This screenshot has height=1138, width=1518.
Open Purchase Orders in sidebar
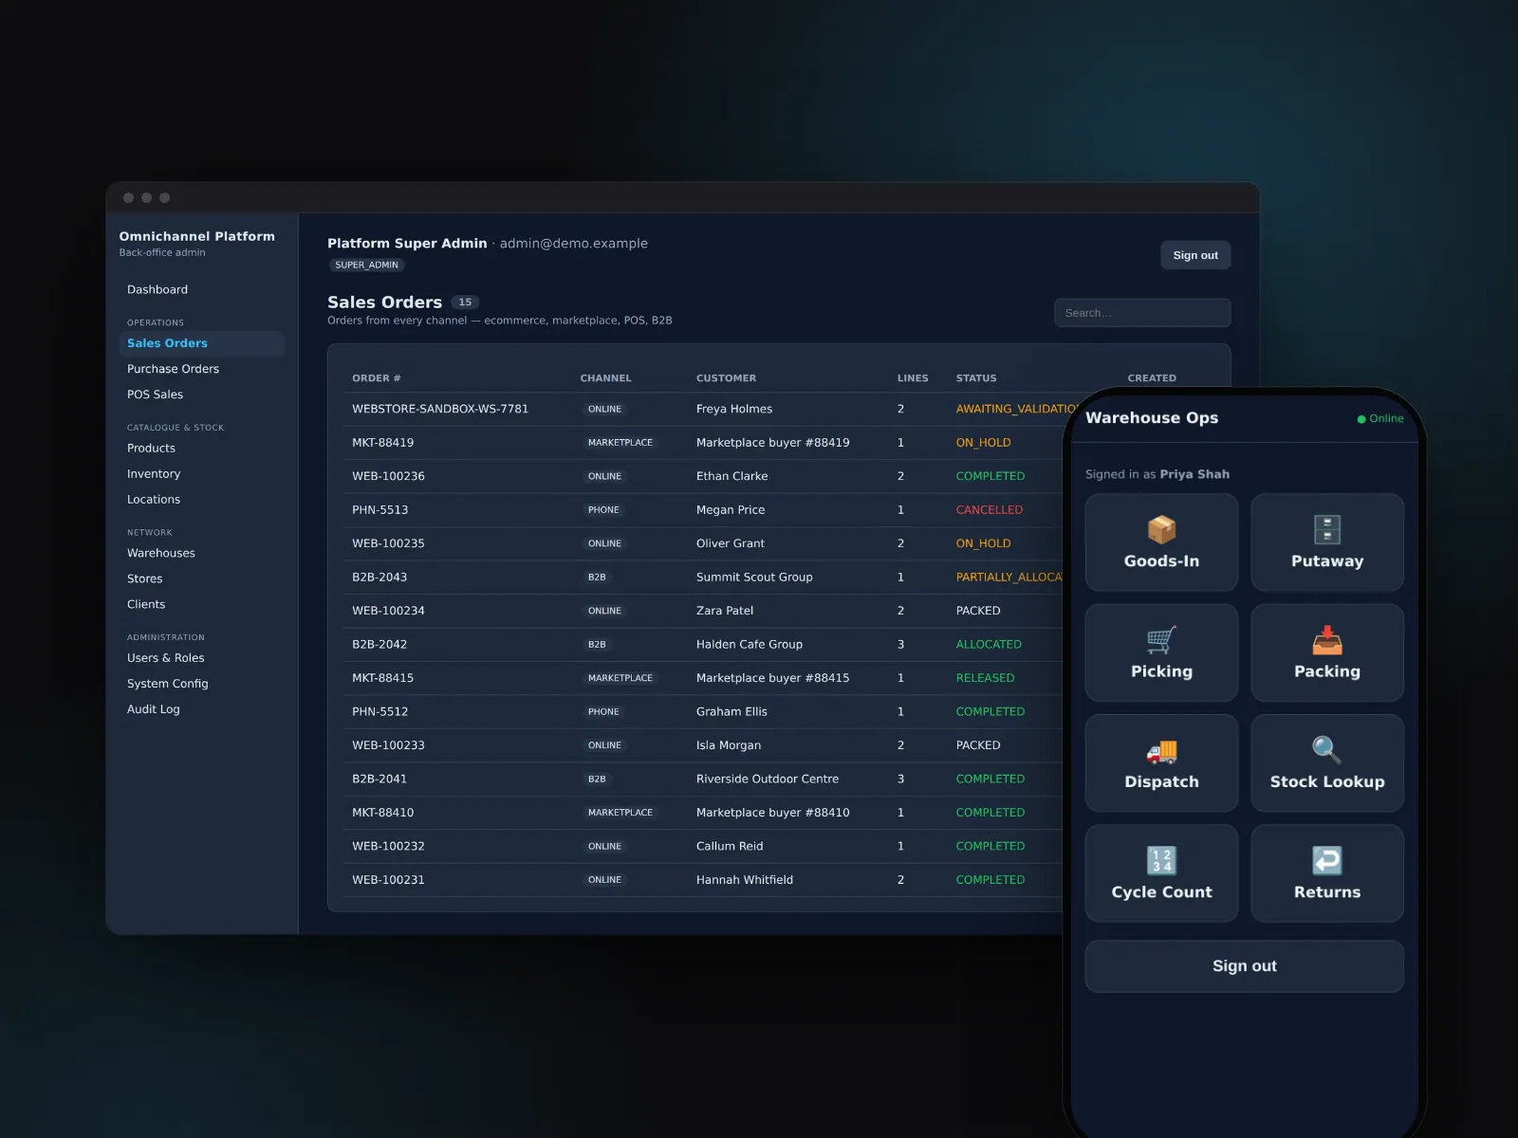[x=173, y=369]
